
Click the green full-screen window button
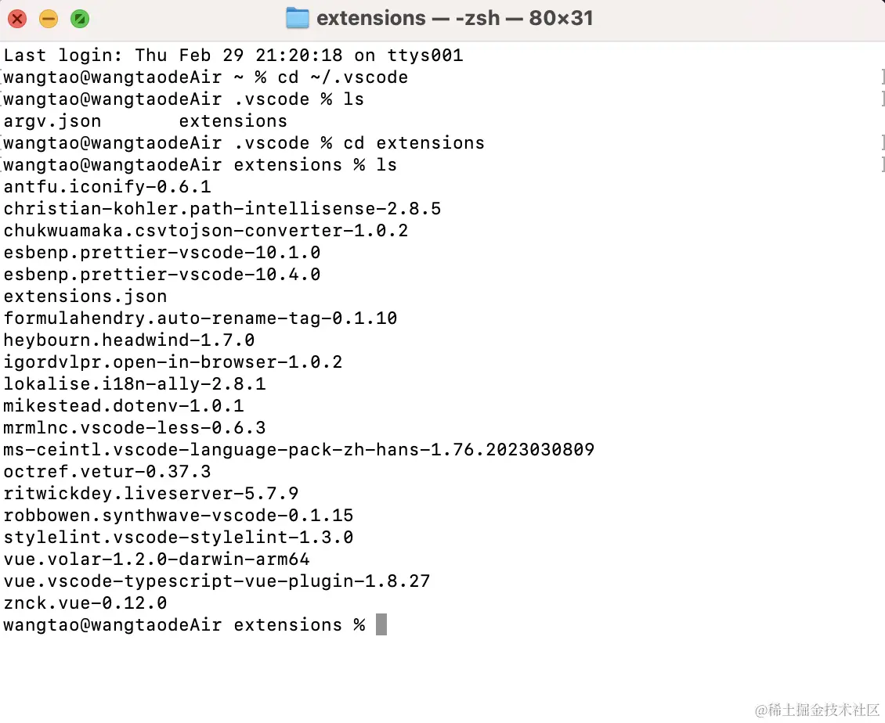(x=80, y=19)
